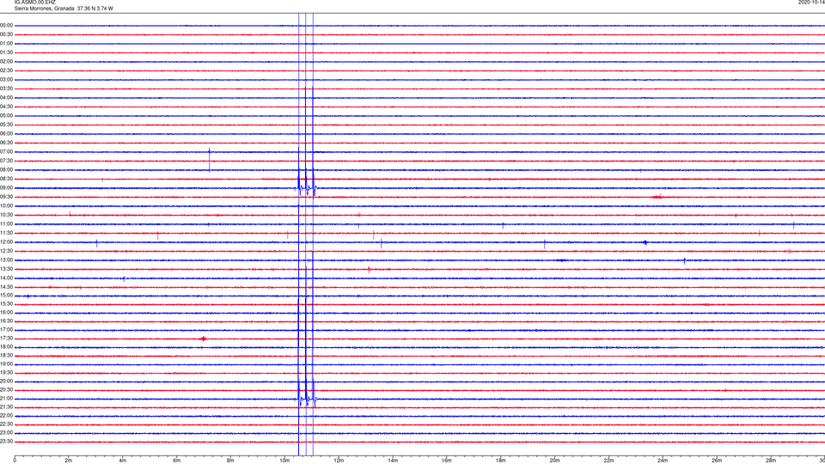Viewport: 825px width, 464px height.
Task: Select the 07:00 trace time label
Action: (6, 151)
